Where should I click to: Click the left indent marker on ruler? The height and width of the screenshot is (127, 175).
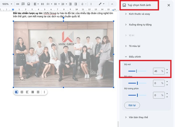tap(13, 10)
